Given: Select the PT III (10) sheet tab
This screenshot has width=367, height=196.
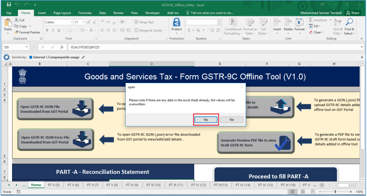Looking at the screenshot, I should [154, 185].
